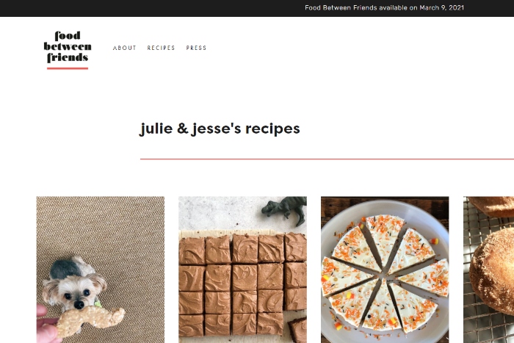Open the ABOUT page
The height and width of the screenshot is (343, 514).
click(125, 48)
